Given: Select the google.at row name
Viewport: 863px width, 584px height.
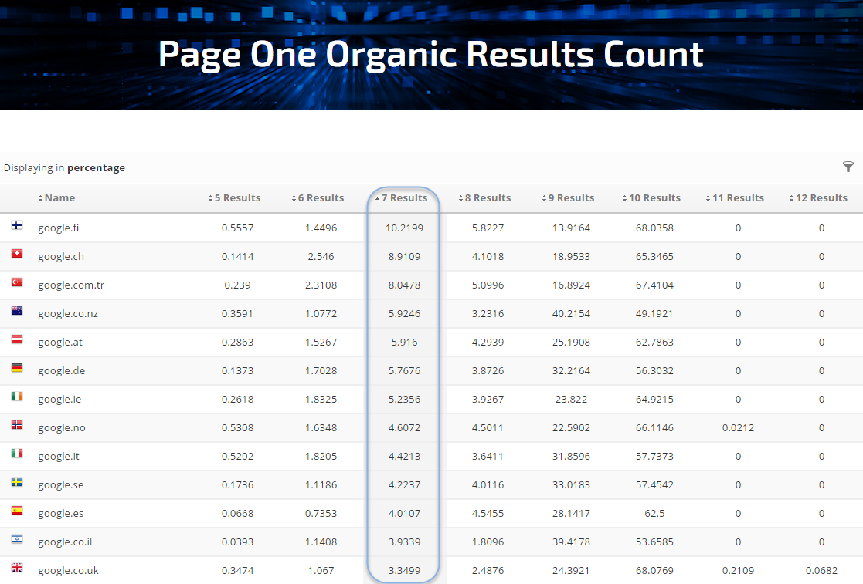Looking at the screenshot, I should coord(60,343).
